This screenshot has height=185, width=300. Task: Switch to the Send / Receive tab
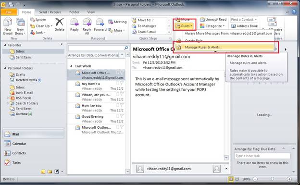(50, 12)
